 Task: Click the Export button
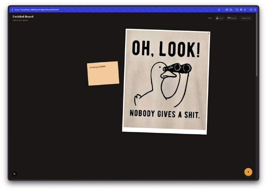coord(232,18)
